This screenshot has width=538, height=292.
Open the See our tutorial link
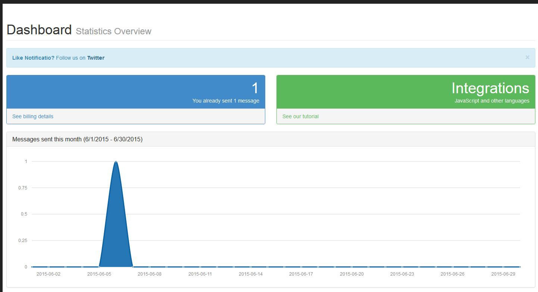coord(300,116)
